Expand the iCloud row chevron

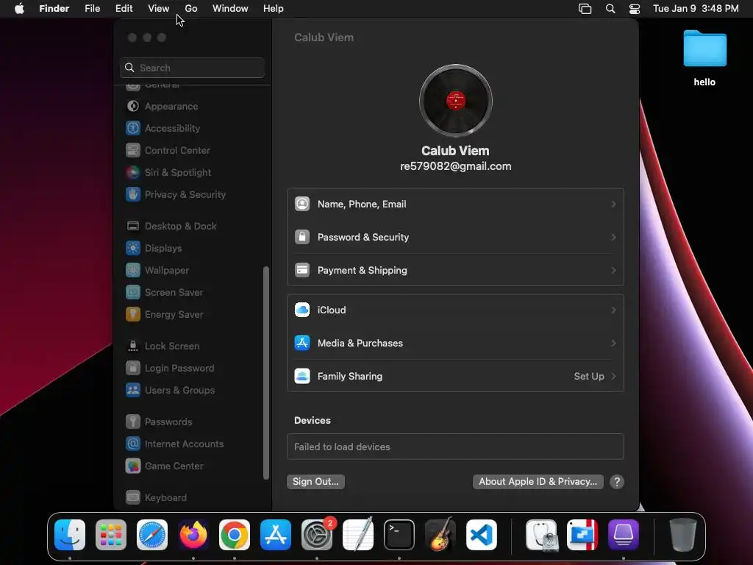pos(613,310)
